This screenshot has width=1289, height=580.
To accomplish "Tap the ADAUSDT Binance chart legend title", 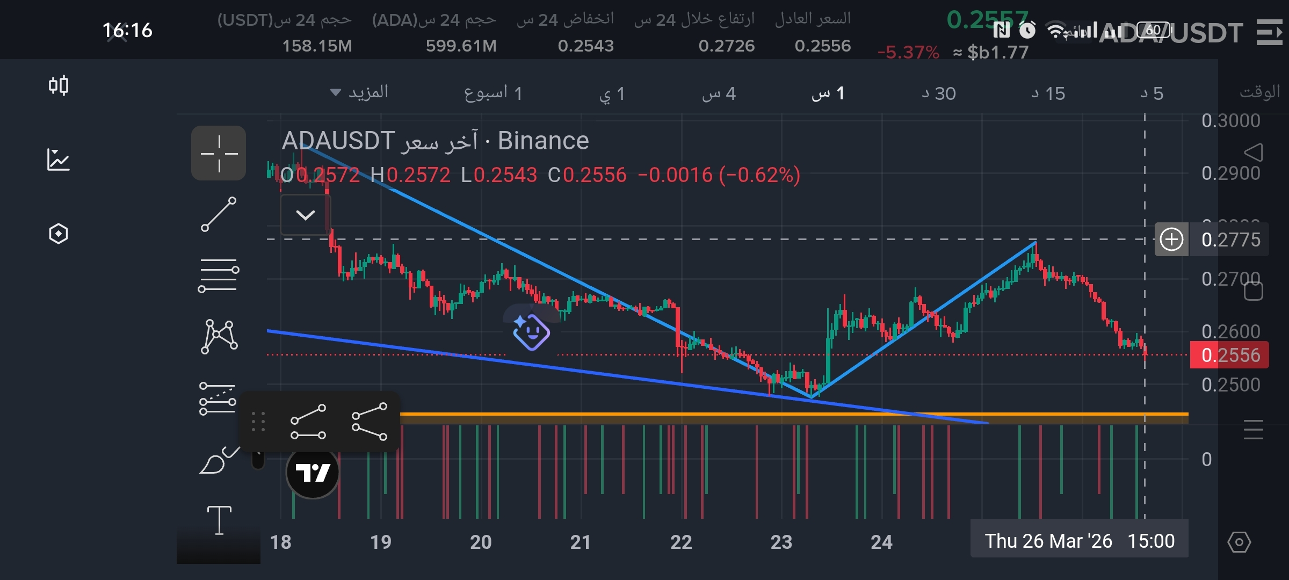I will tap(435, 141).
